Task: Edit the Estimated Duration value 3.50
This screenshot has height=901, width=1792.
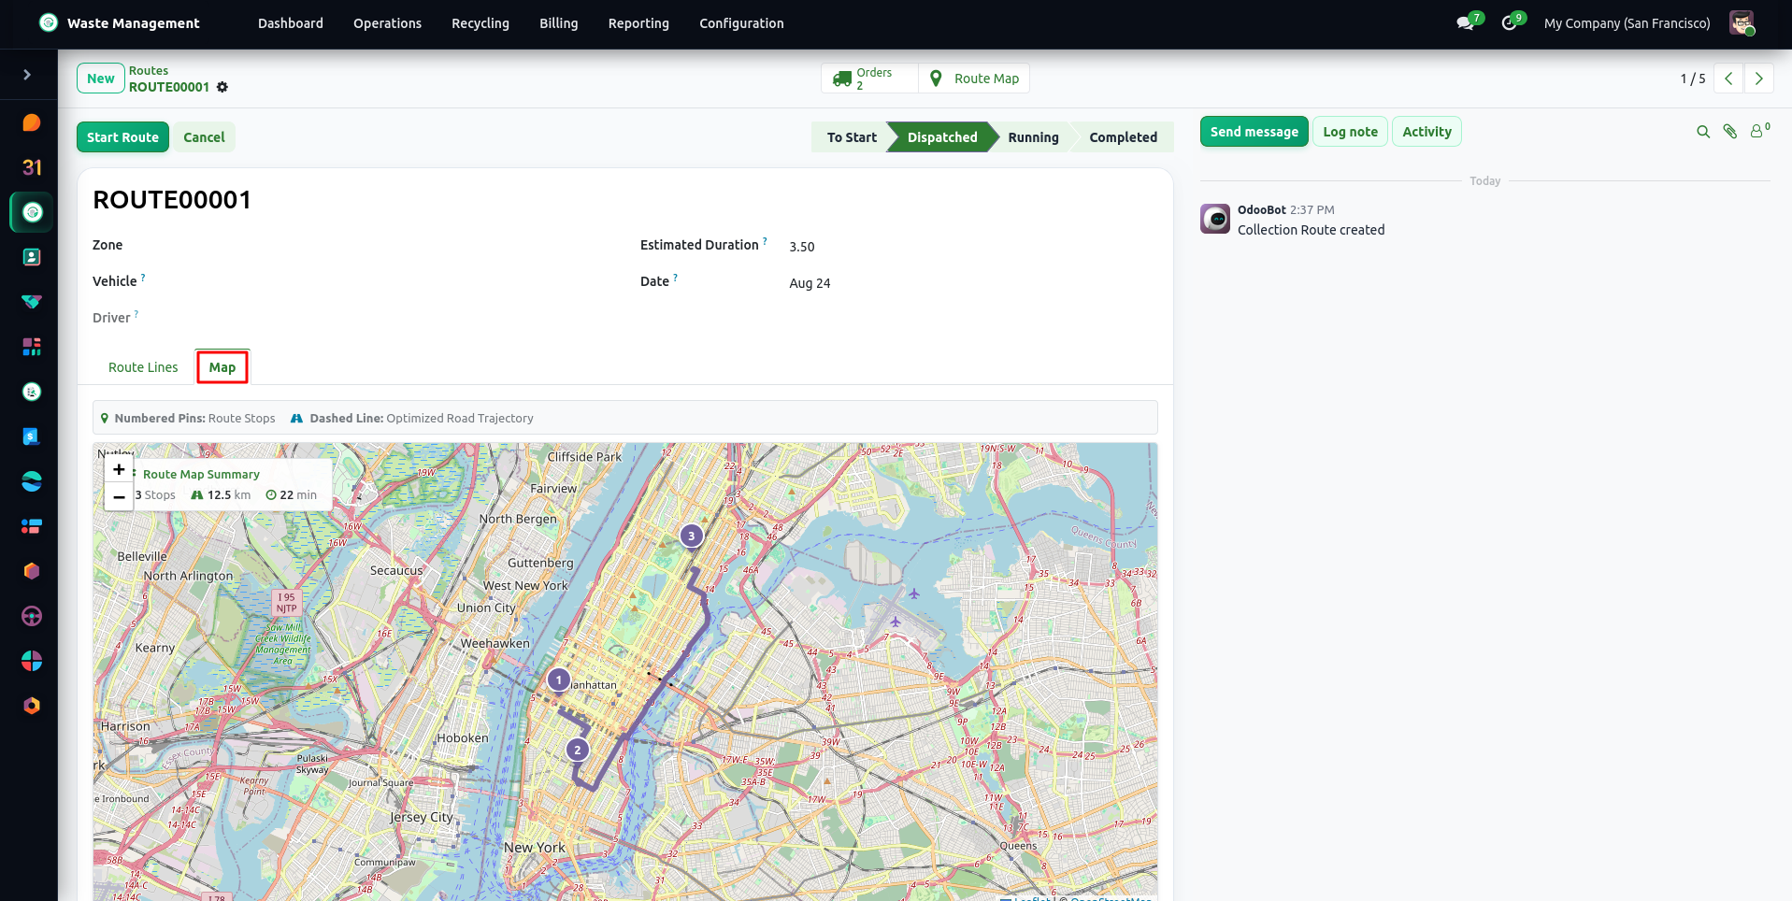Action: click(802, 247)
